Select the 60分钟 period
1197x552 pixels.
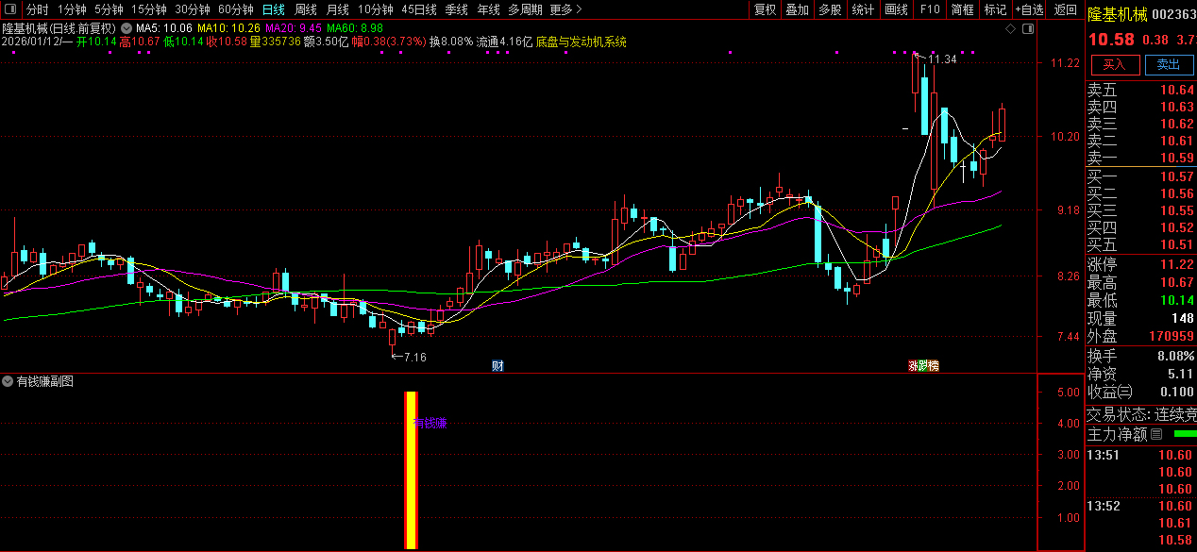coord(235,9)
